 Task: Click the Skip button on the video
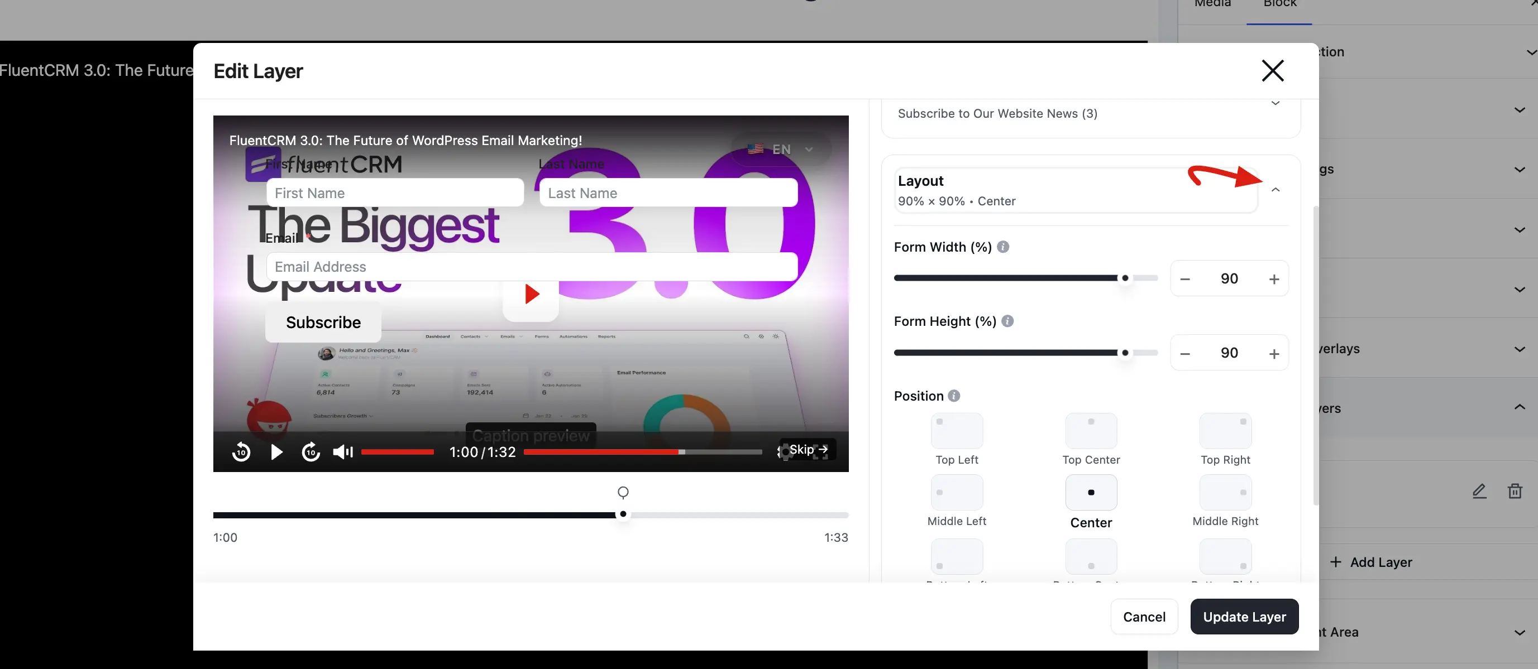pos(808,450)
